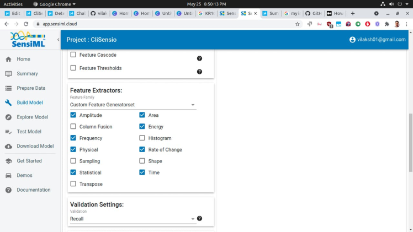Click the Prepare Data list icon
413x232 pixels.
[8, 88]
